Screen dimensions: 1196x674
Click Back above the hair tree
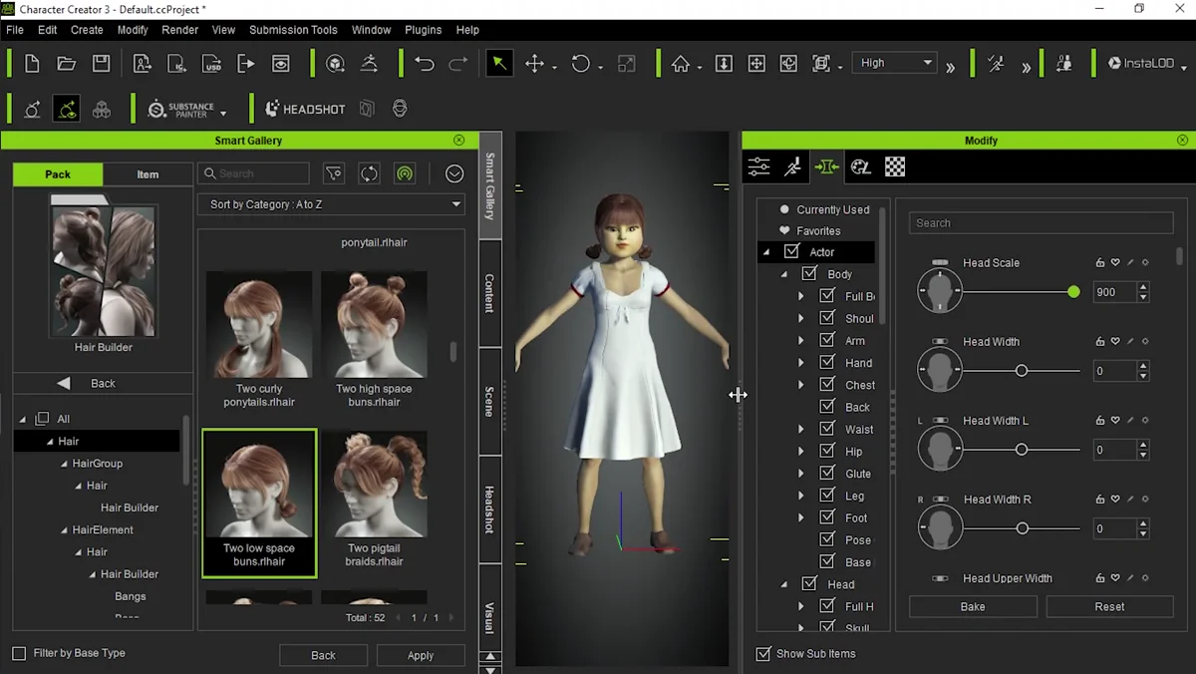coord(103,383)
